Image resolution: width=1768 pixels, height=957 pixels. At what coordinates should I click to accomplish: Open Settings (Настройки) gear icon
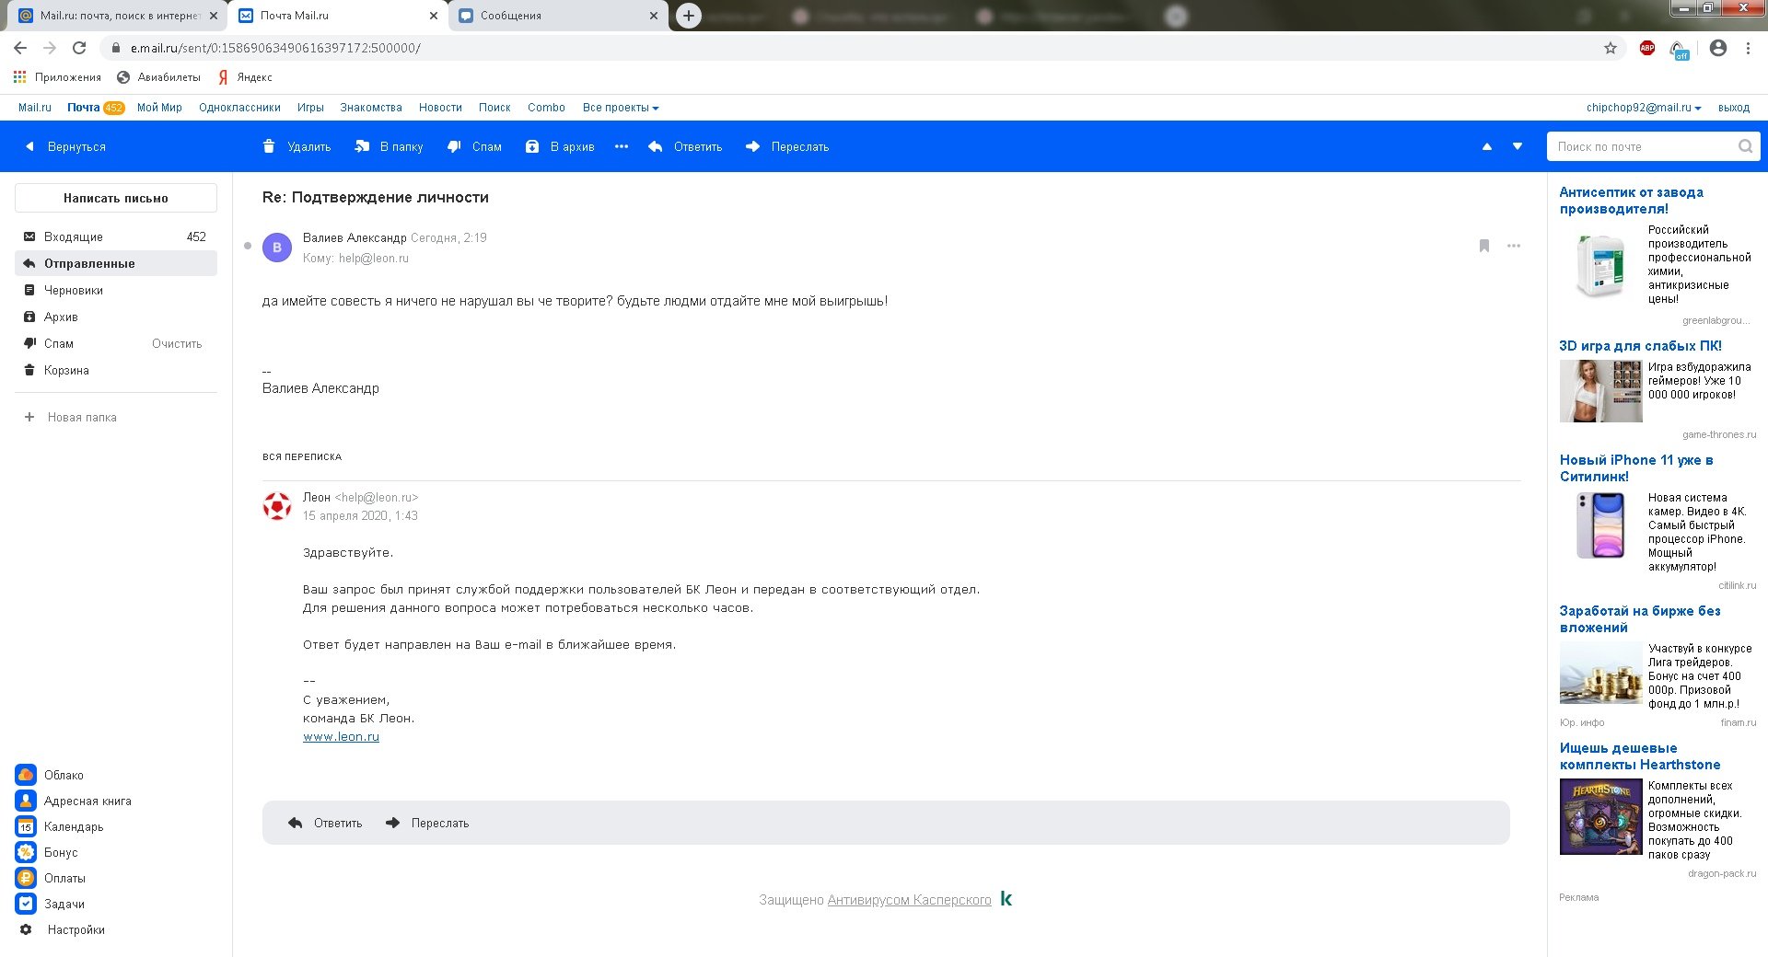(x=26, y=929)
